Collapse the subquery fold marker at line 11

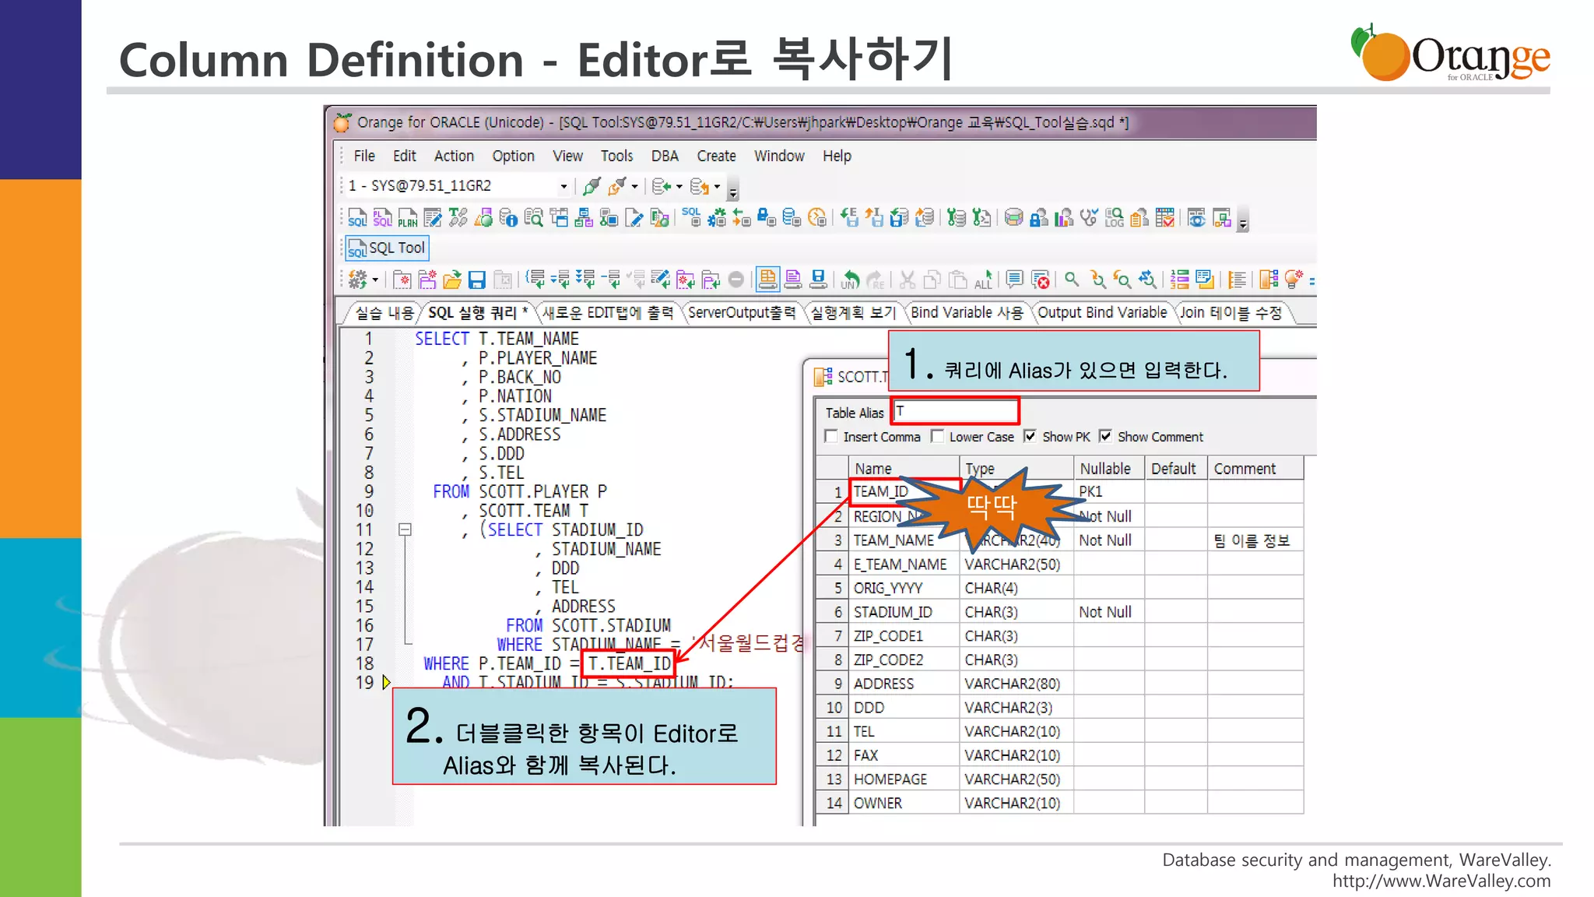pos(405,530)
